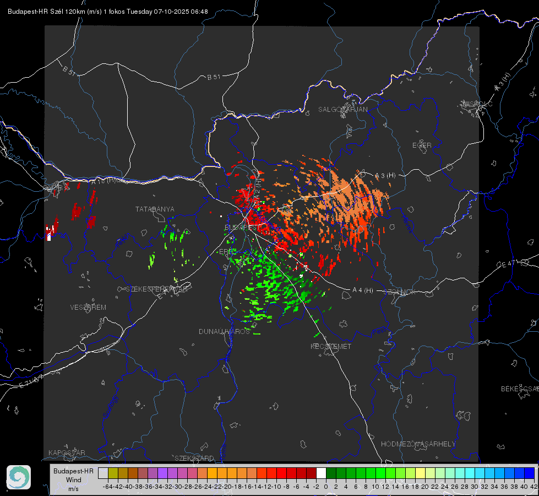The height and width of the screenshot is (496, 539).
Task: Select the SALGOTARJAN label on the map
Action: 342,110
